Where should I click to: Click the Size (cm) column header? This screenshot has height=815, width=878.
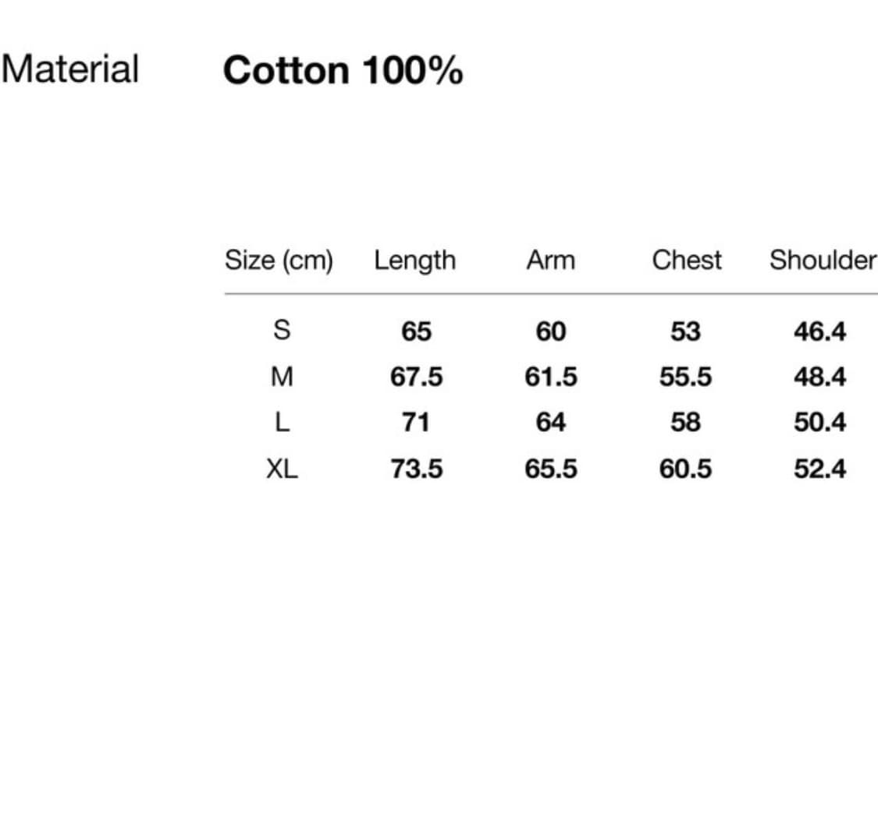pyautogui.click(x=279, y=260)
